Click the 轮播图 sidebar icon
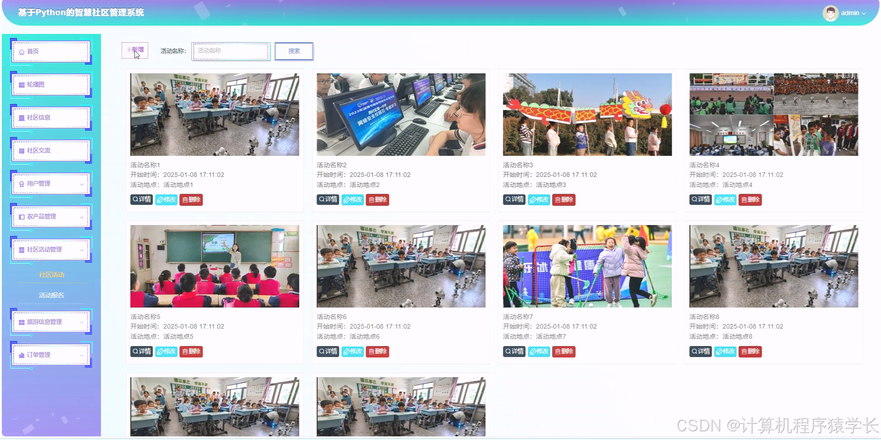The image size is (881, 440). tap(22, 85)
